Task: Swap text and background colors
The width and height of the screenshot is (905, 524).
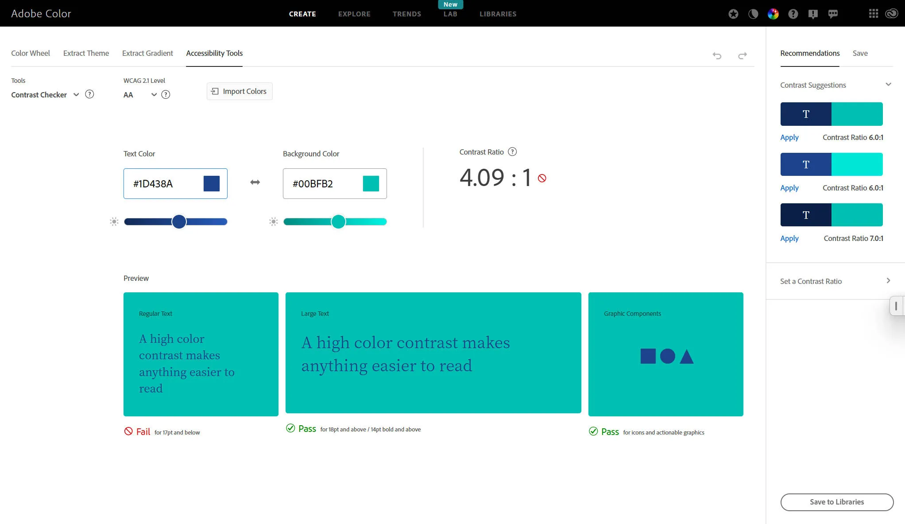Action: coord(255,182)
